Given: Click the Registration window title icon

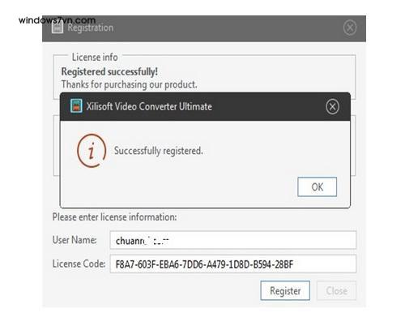Looking at the screenshot, I should tap(58, 28).
